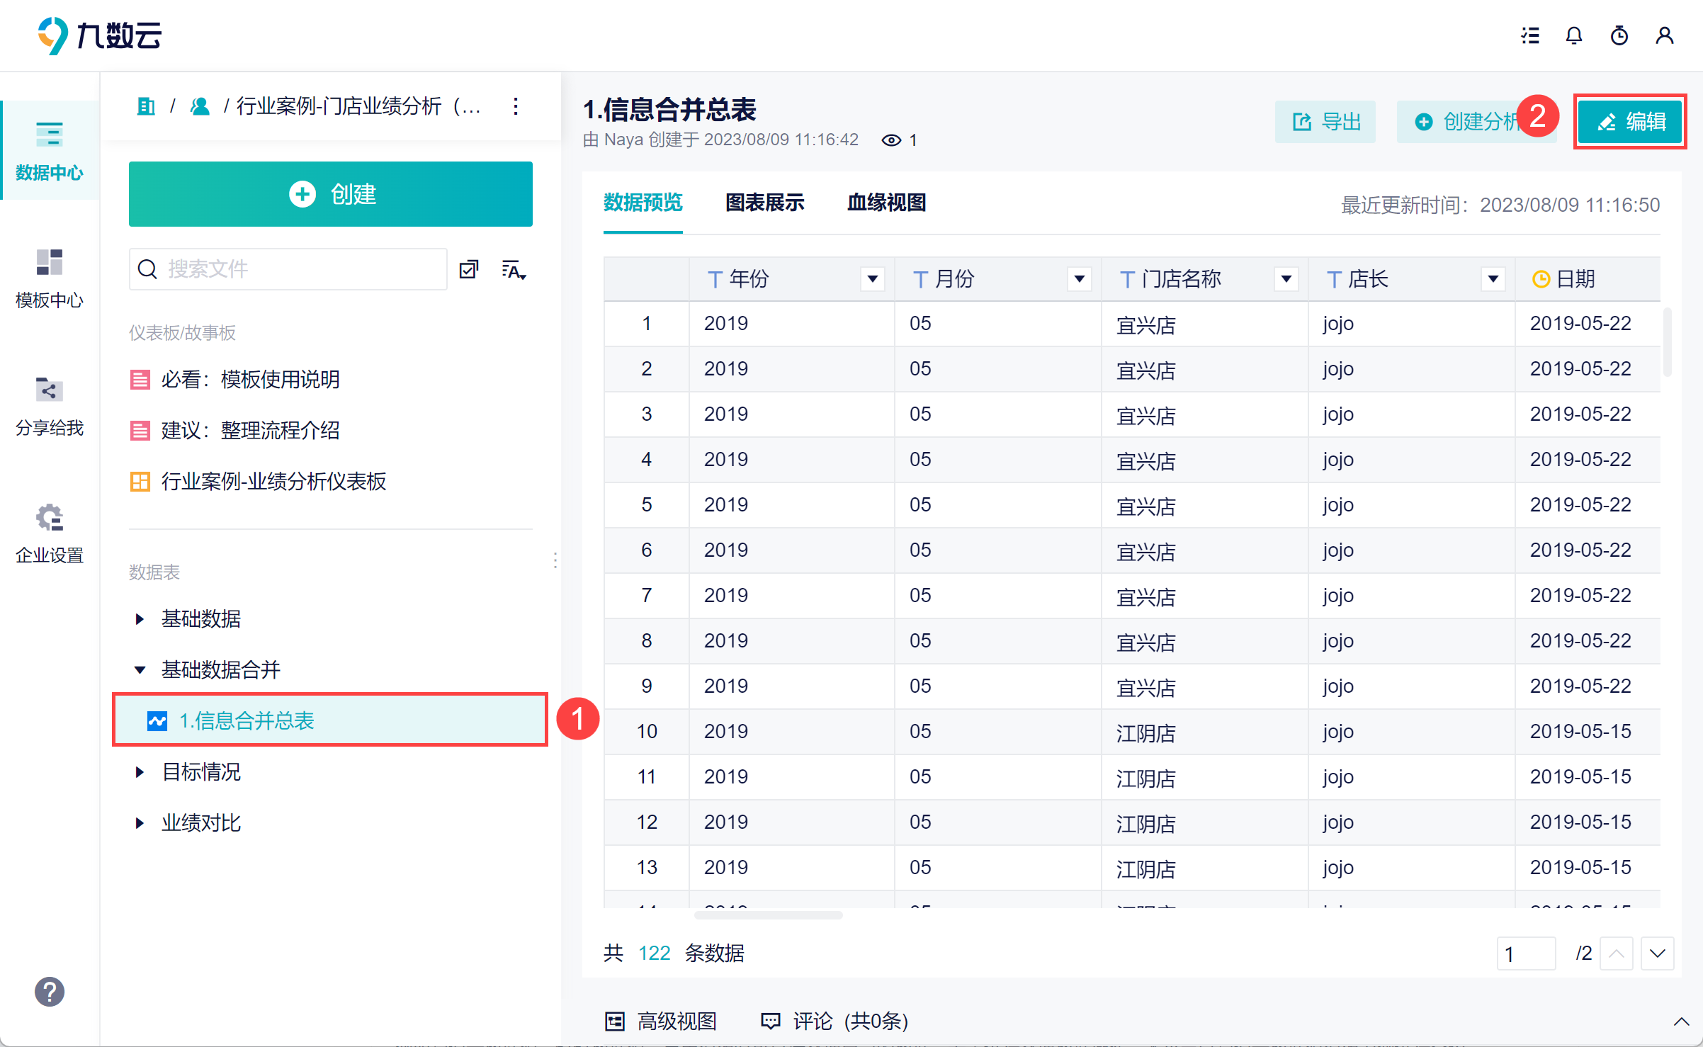The height and width of the screenshot is (1047, 1703).
Task: Open the user account profile icon
Action: (1665, 35)
